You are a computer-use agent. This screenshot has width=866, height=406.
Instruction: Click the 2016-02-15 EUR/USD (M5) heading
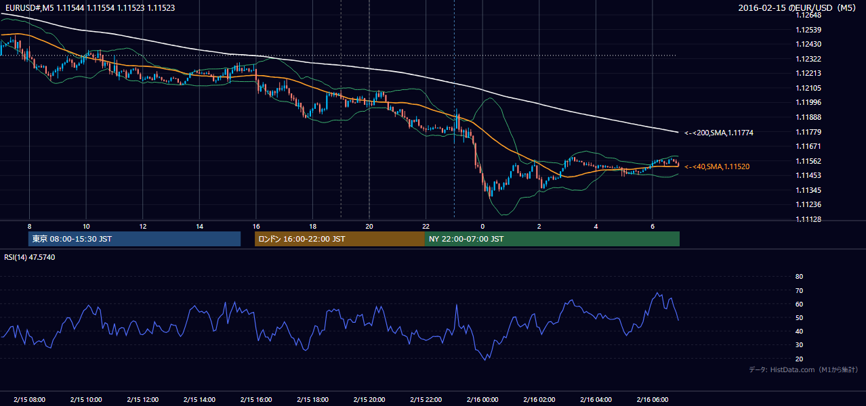(798, 7)
